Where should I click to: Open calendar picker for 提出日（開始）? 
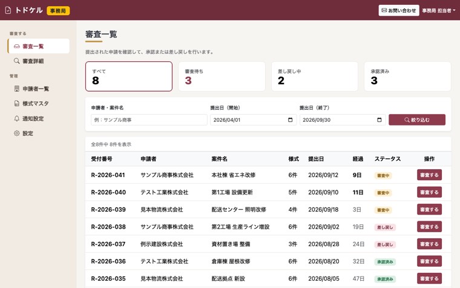tap(290, 120)
